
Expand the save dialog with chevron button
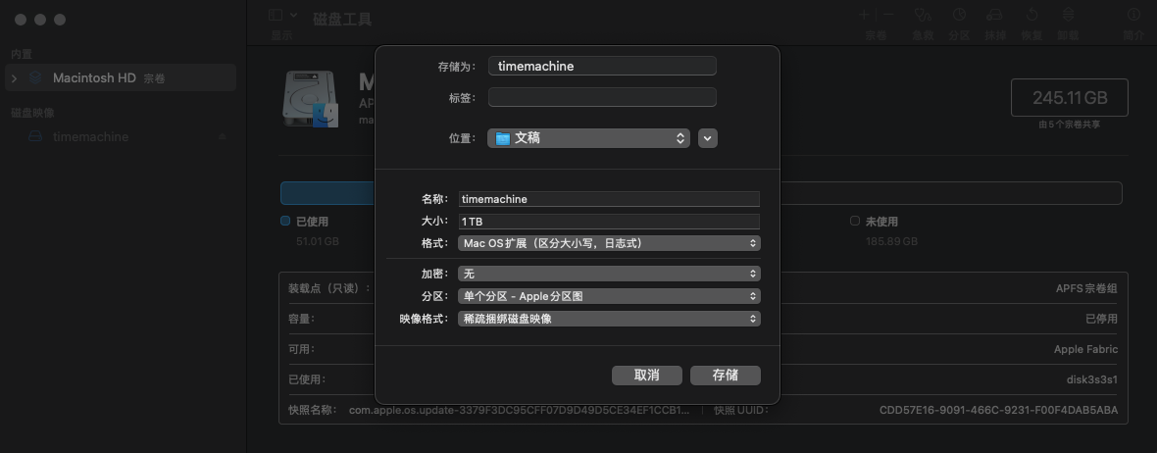point(708,138)
